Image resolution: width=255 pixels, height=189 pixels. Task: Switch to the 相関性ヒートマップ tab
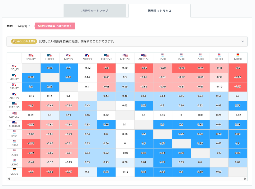tap(95, 10)
